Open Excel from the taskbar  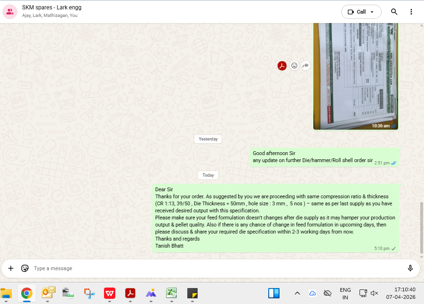click(171, 293)
